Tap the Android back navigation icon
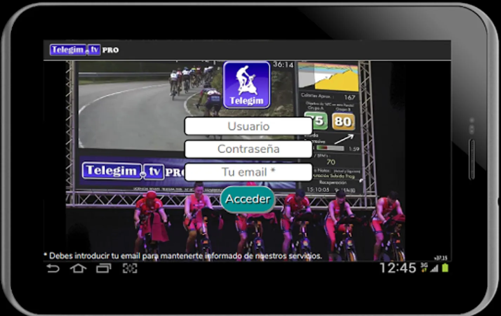501x316 pixels. pos(53,269)
